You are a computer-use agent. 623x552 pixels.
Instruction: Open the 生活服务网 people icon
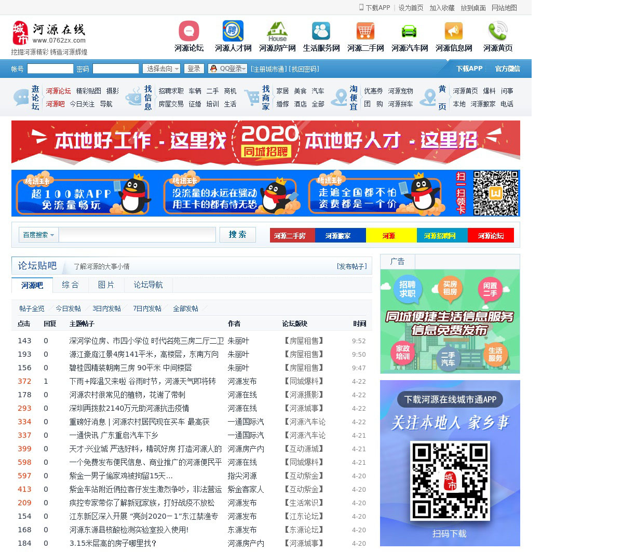tap(321, 31)
